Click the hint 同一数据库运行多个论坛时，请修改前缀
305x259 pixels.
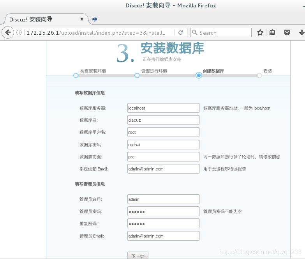(x=242, y=157)
